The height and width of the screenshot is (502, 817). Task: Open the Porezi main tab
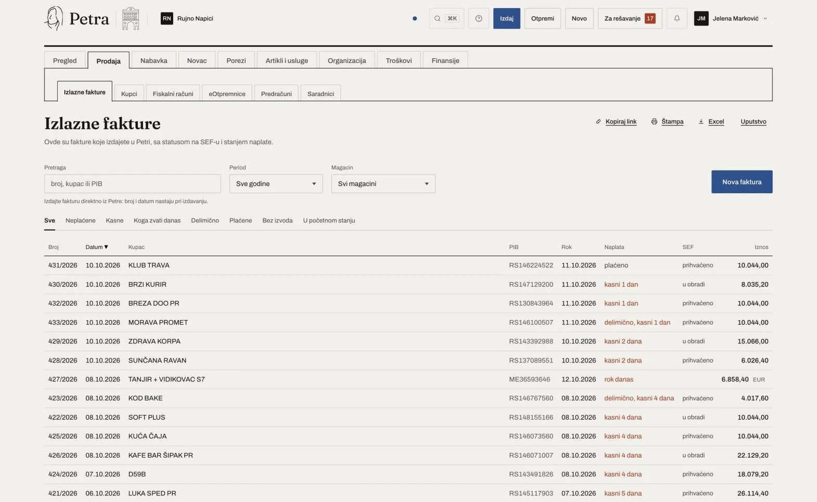point(236,60)
